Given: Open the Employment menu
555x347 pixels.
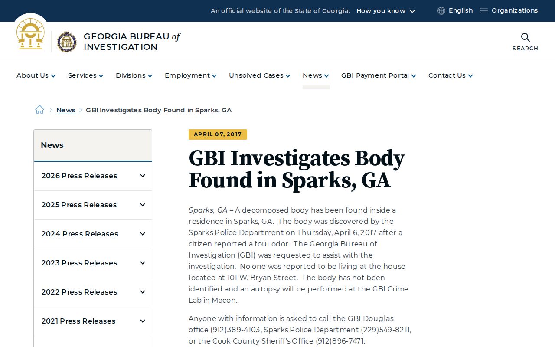Looking at the screenshot, I should tap(190, 75).
